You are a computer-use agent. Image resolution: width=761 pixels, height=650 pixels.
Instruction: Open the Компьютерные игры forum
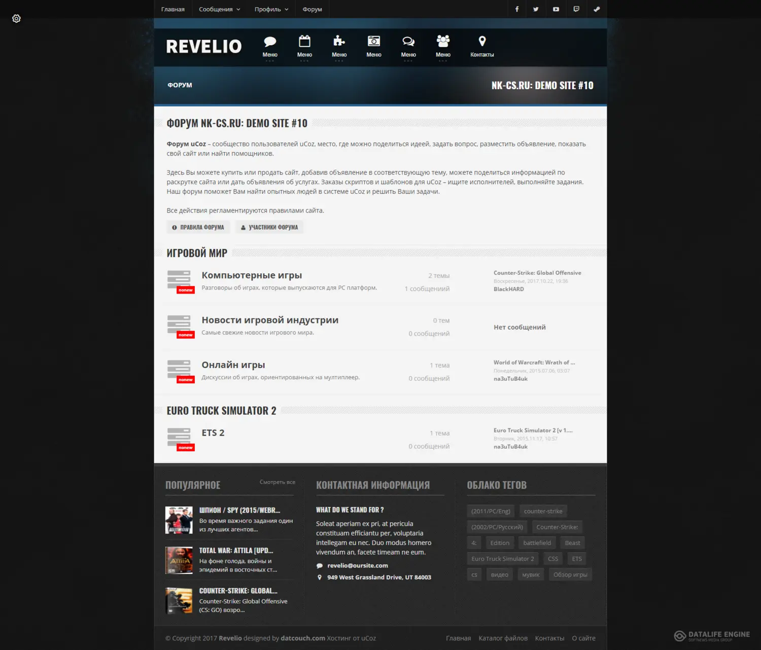[x=252, y=275]
